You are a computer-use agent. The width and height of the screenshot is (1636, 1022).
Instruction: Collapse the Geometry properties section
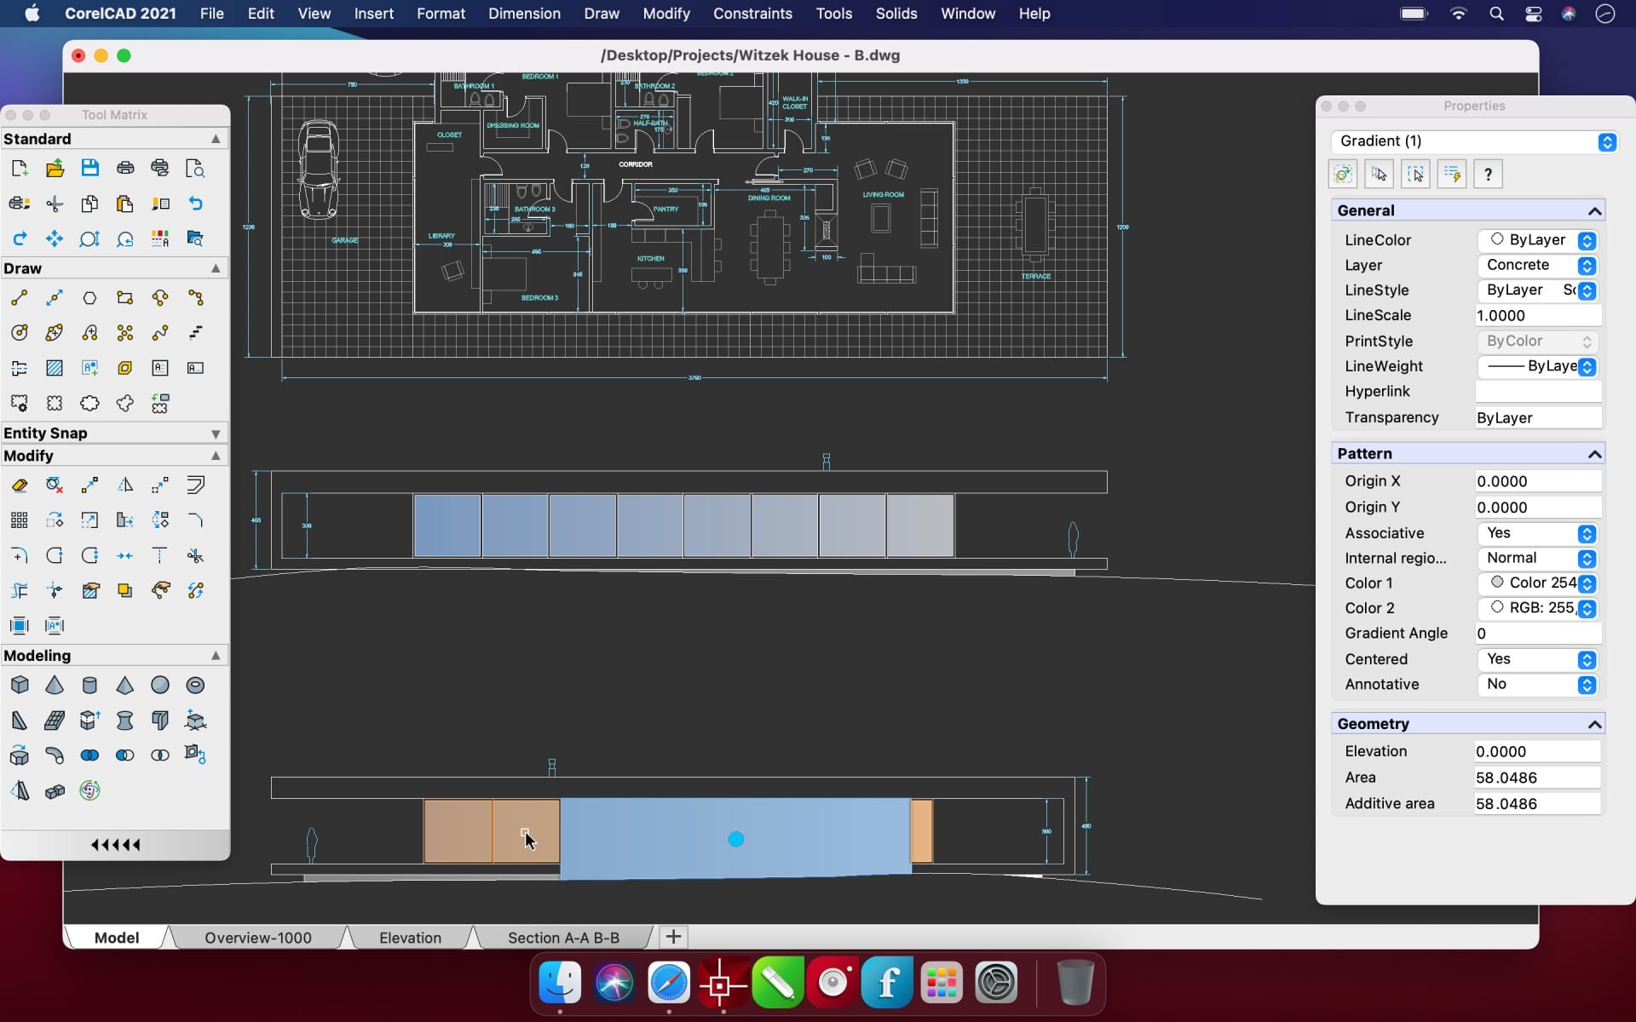coord(1594,724)
